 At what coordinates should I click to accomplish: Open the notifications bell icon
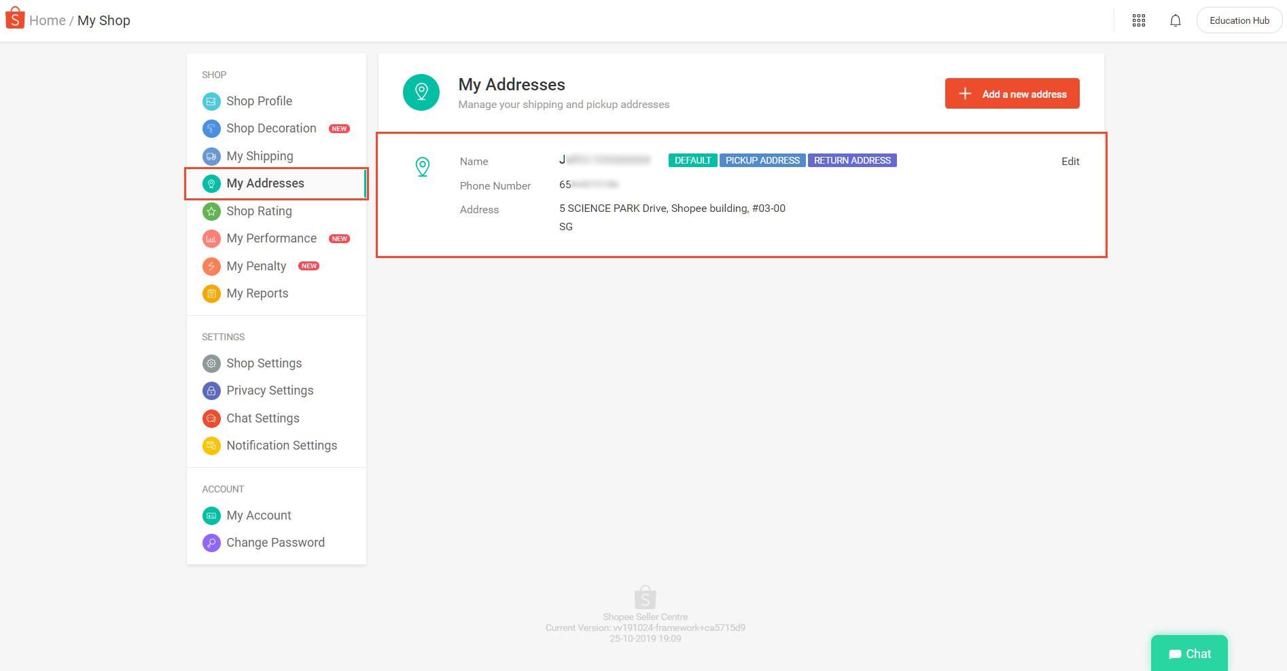click(x=1175, y=20)
